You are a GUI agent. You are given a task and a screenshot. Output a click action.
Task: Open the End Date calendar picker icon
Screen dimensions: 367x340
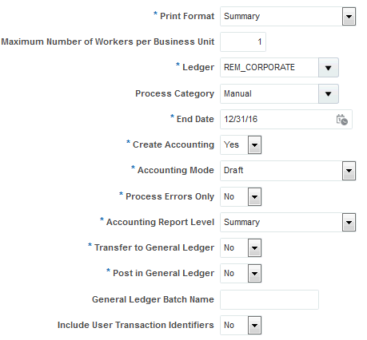(341, 120)
